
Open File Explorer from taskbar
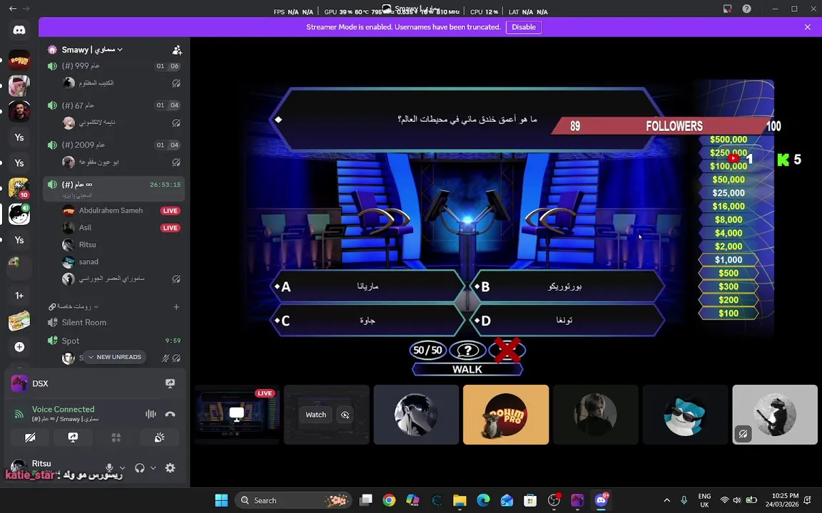click(x=460, y=500)
